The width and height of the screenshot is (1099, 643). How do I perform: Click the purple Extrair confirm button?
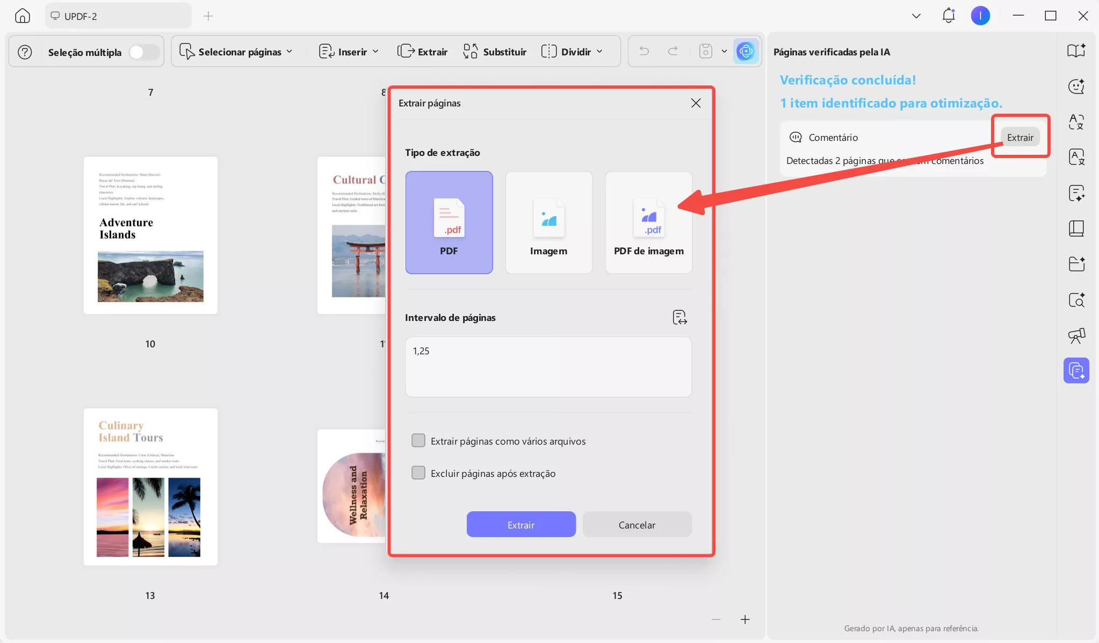521,524
